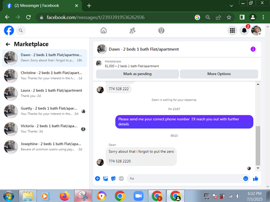Open conversation information purple icon

(253, 49)
